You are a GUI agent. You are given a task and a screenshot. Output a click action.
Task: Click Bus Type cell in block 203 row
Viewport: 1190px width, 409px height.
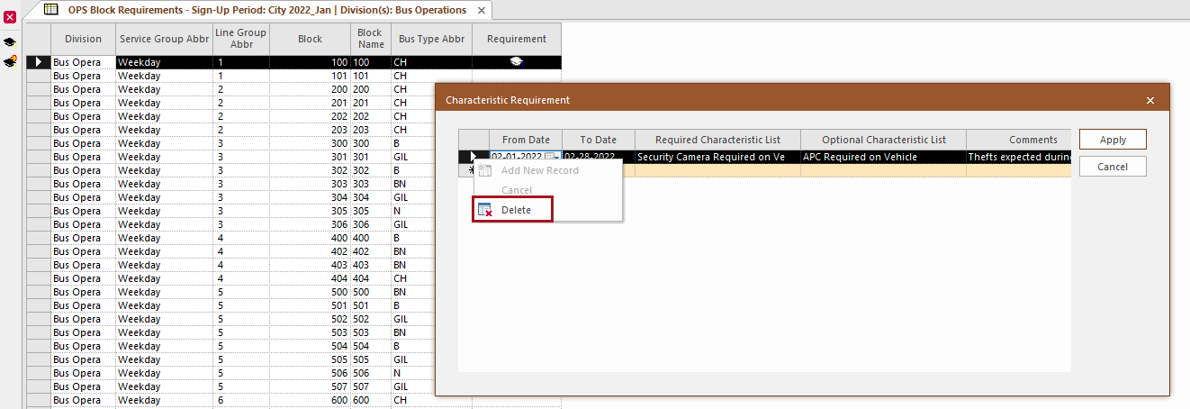(x=431, y=130)
